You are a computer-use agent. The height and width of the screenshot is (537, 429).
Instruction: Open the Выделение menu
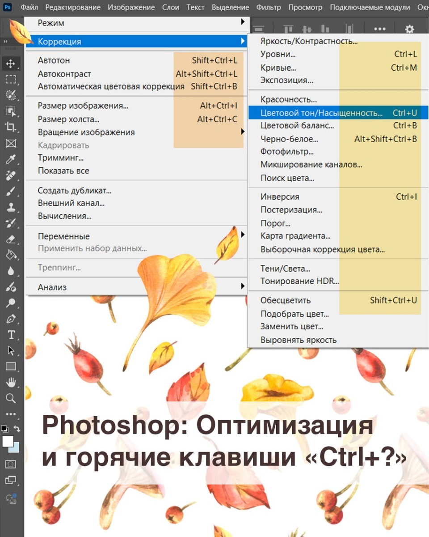[231, 8]
